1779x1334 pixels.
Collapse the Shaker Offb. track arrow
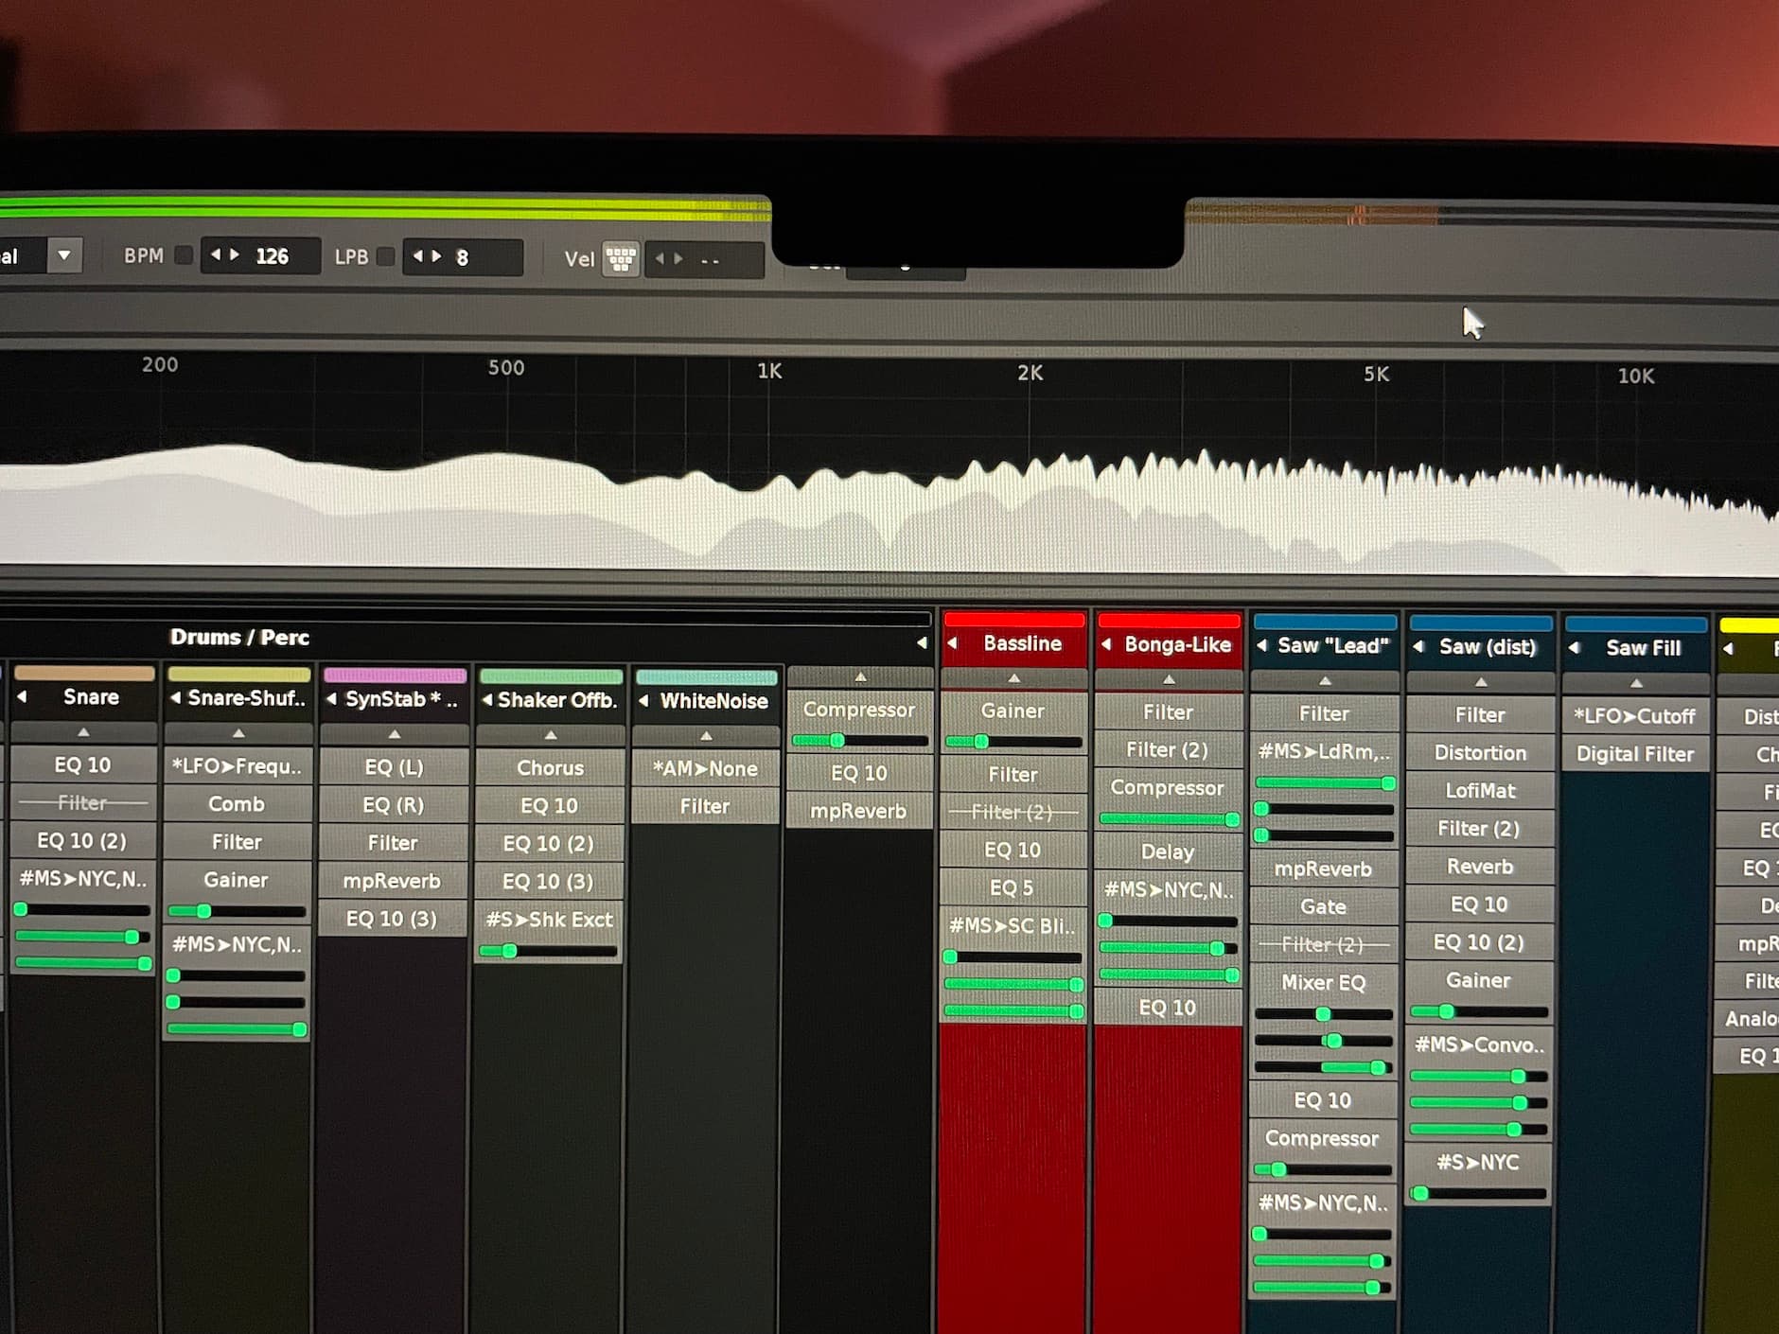486,700
